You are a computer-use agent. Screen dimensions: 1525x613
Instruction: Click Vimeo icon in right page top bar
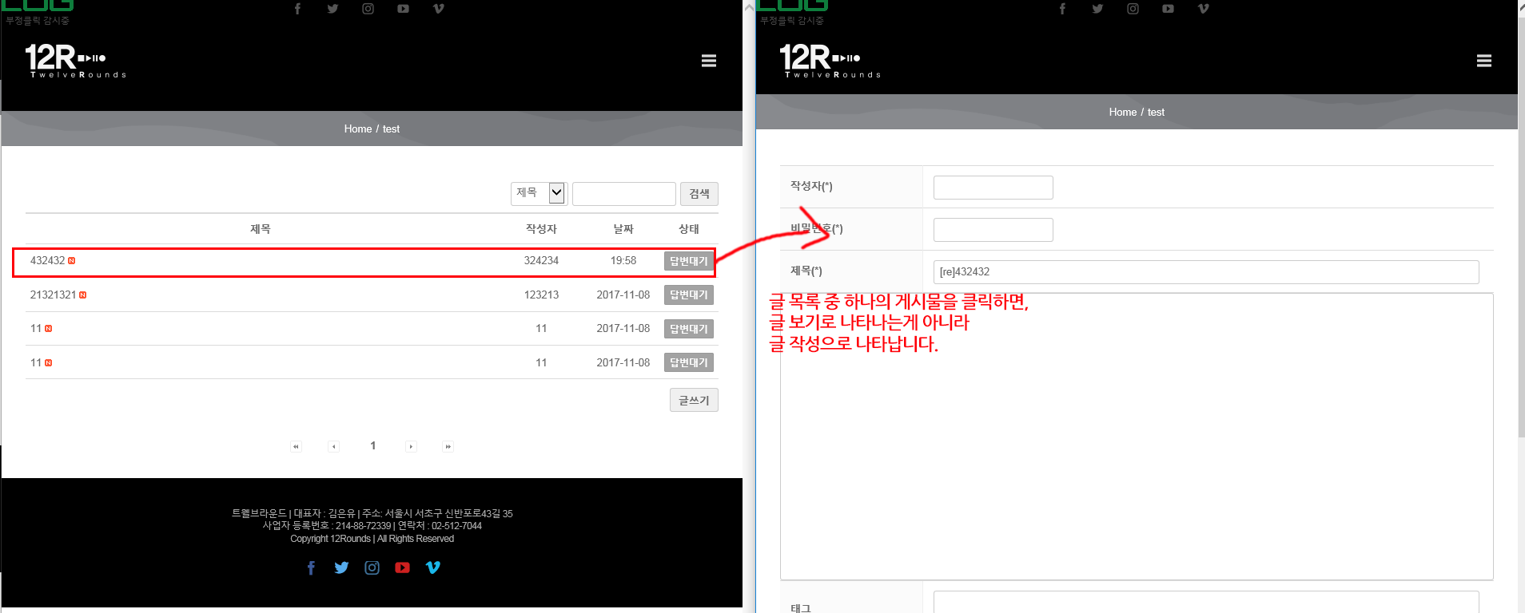point(1203,9)
